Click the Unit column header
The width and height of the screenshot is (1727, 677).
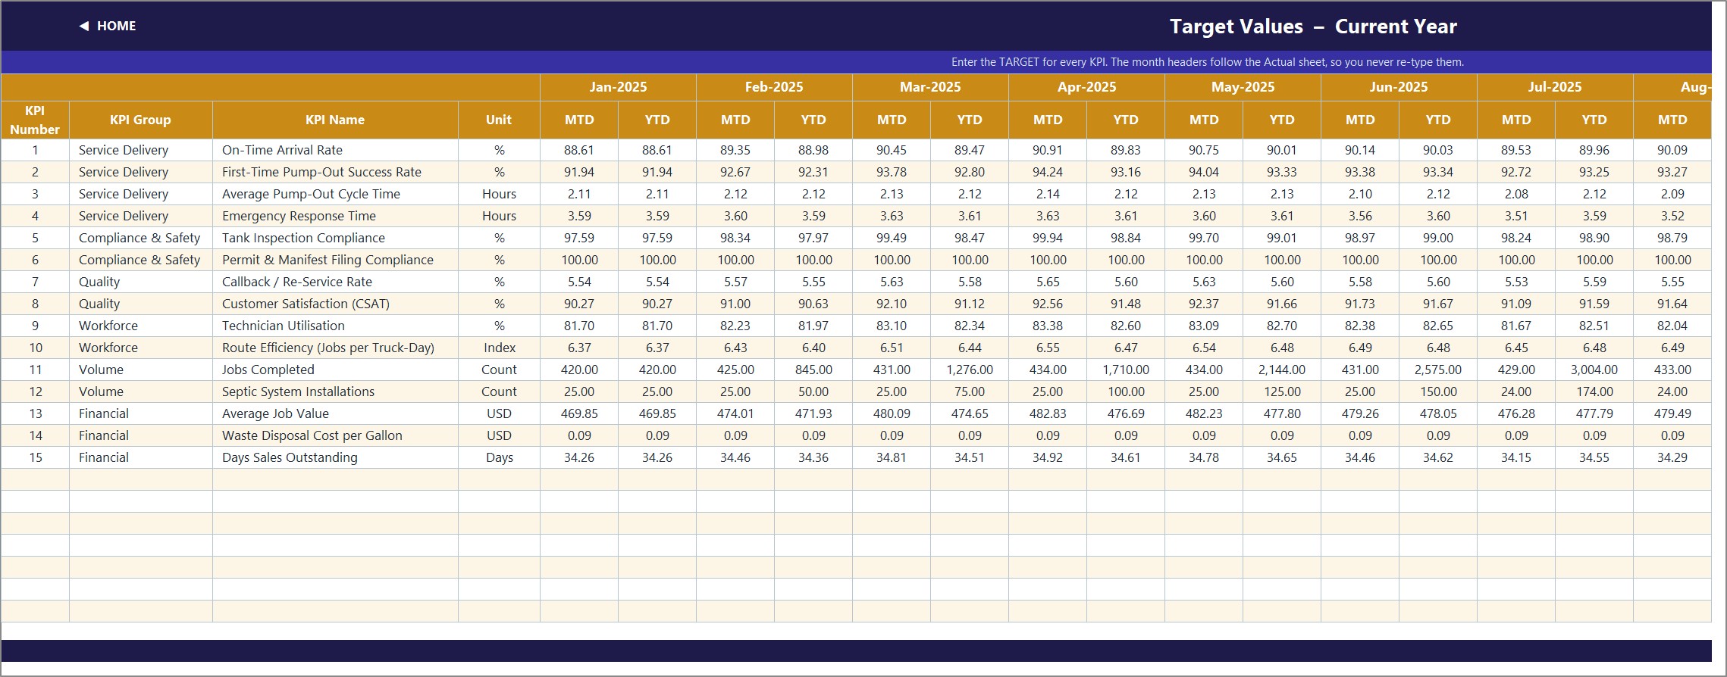(499, 120)
